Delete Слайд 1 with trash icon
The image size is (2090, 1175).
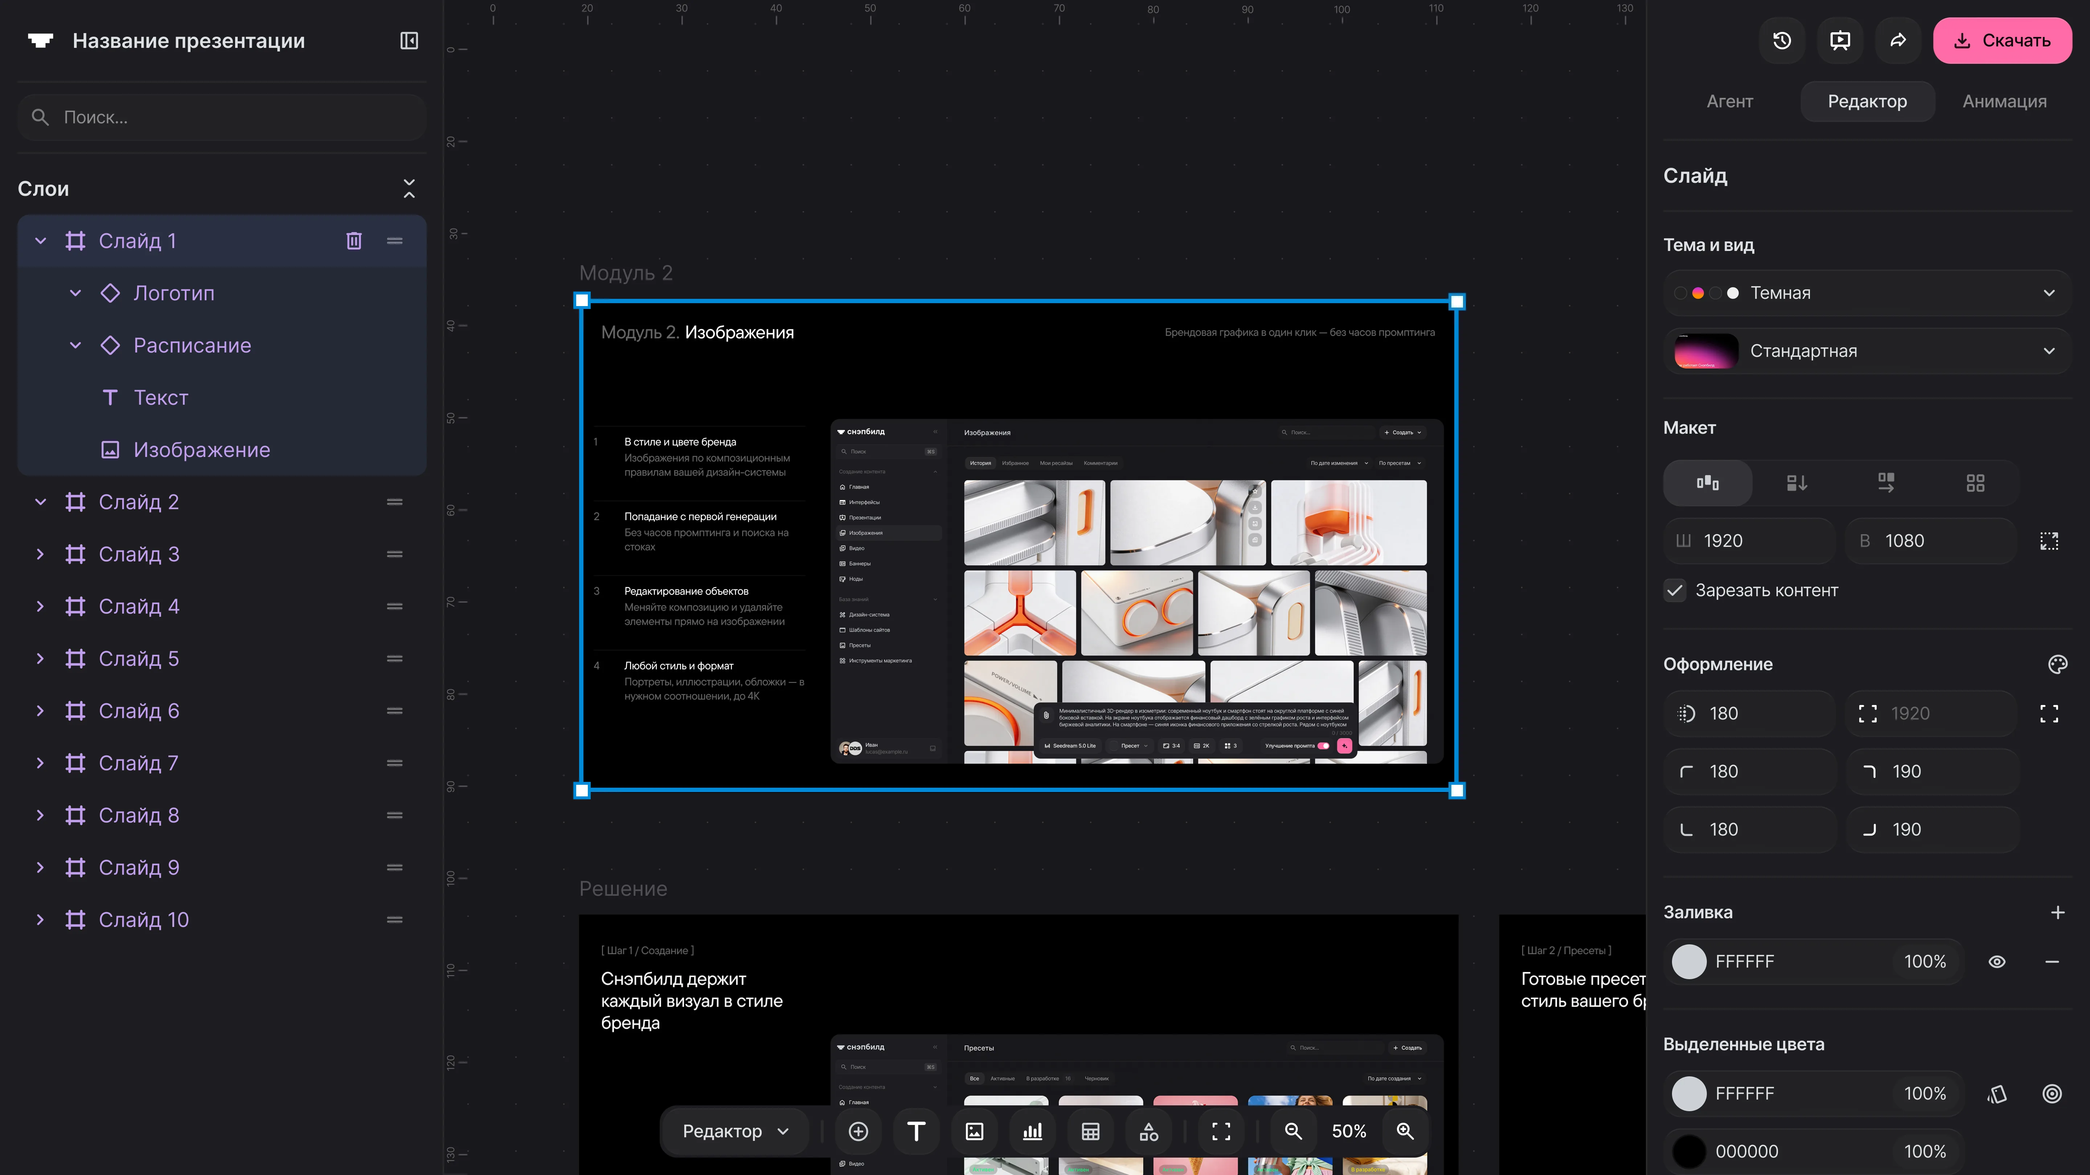pyautogui.click(x=354, y=241)
